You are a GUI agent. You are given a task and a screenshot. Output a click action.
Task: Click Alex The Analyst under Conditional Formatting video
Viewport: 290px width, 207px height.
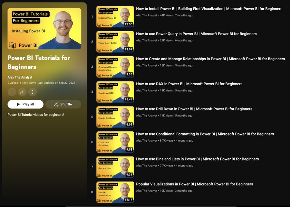(147, 140)
